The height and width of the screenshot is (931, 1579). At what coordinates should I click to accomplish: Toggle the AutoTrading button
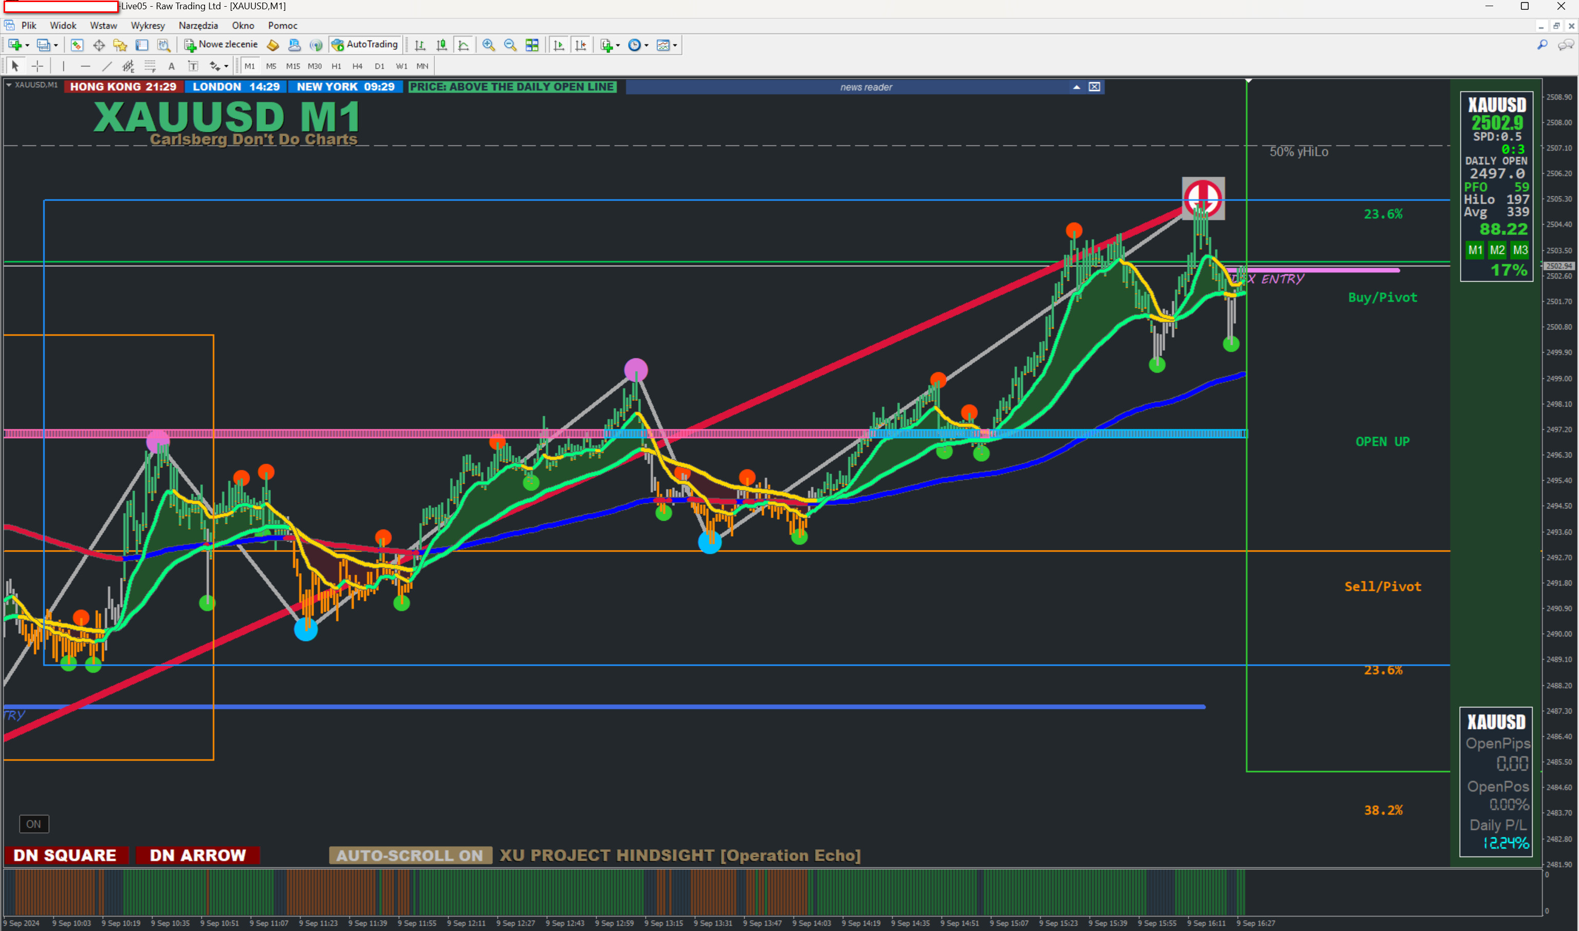point(365,45)
